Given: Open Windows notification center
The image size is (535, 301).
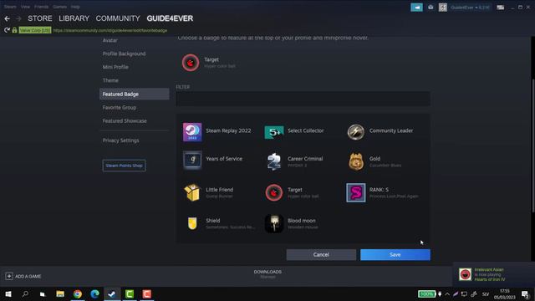Looking at the screenshot, I should [526, 293].
